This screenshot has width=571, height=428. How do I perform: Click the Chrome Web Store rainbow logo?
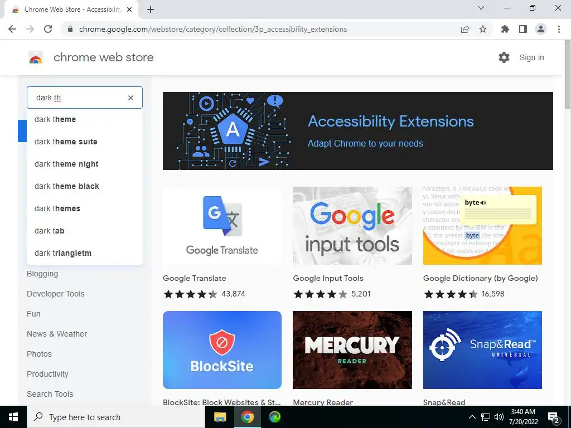[x=36, y=57]
